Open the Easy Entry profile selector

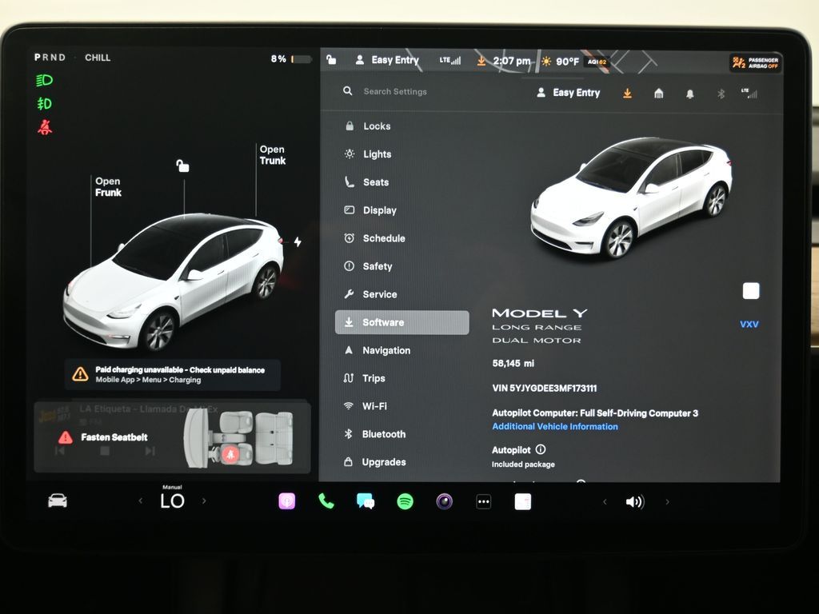pyautogui.click(x=568, y=93)
